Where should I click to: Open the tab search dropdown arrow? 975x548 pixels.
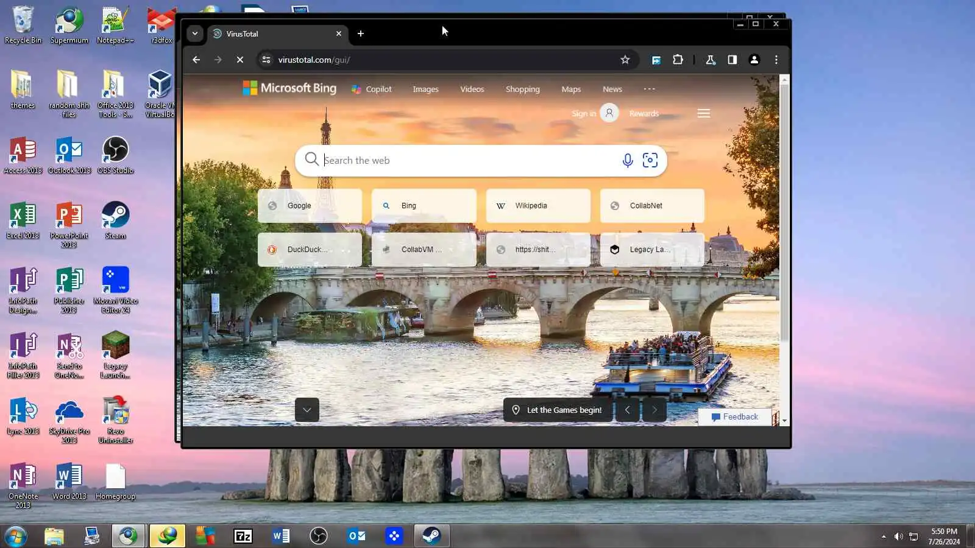(195, 33)
